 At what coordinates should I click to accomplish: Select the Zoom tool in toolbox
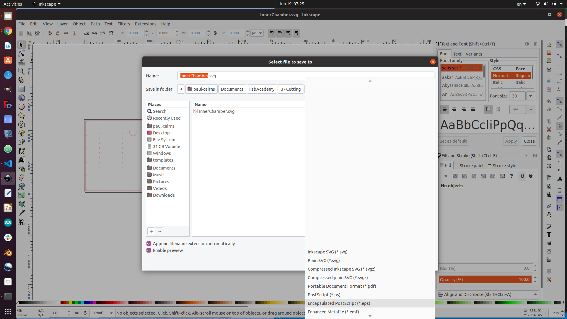(21, 71)
